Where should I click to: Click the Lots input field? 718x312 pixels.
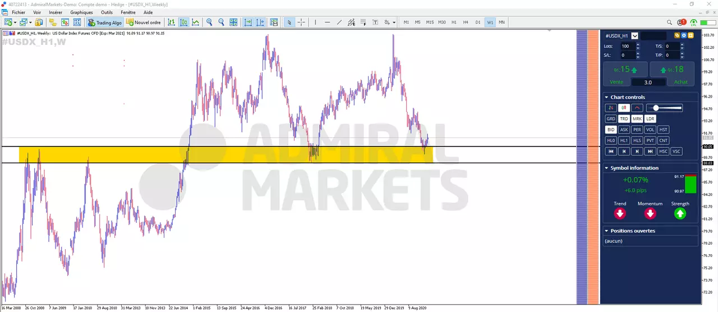click(x=629, y=46)
